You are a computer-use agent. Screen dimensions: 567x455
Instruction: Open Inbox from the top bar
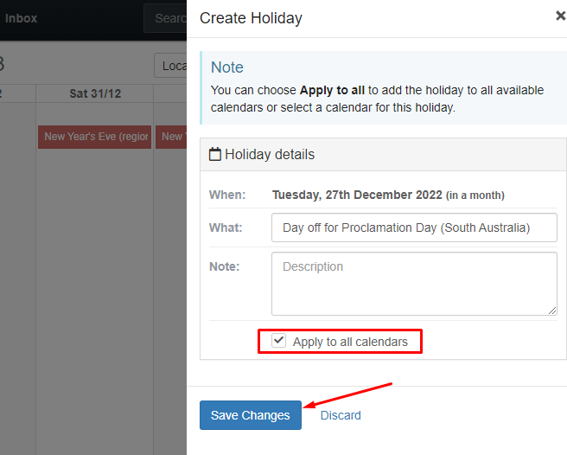point(21,18)
